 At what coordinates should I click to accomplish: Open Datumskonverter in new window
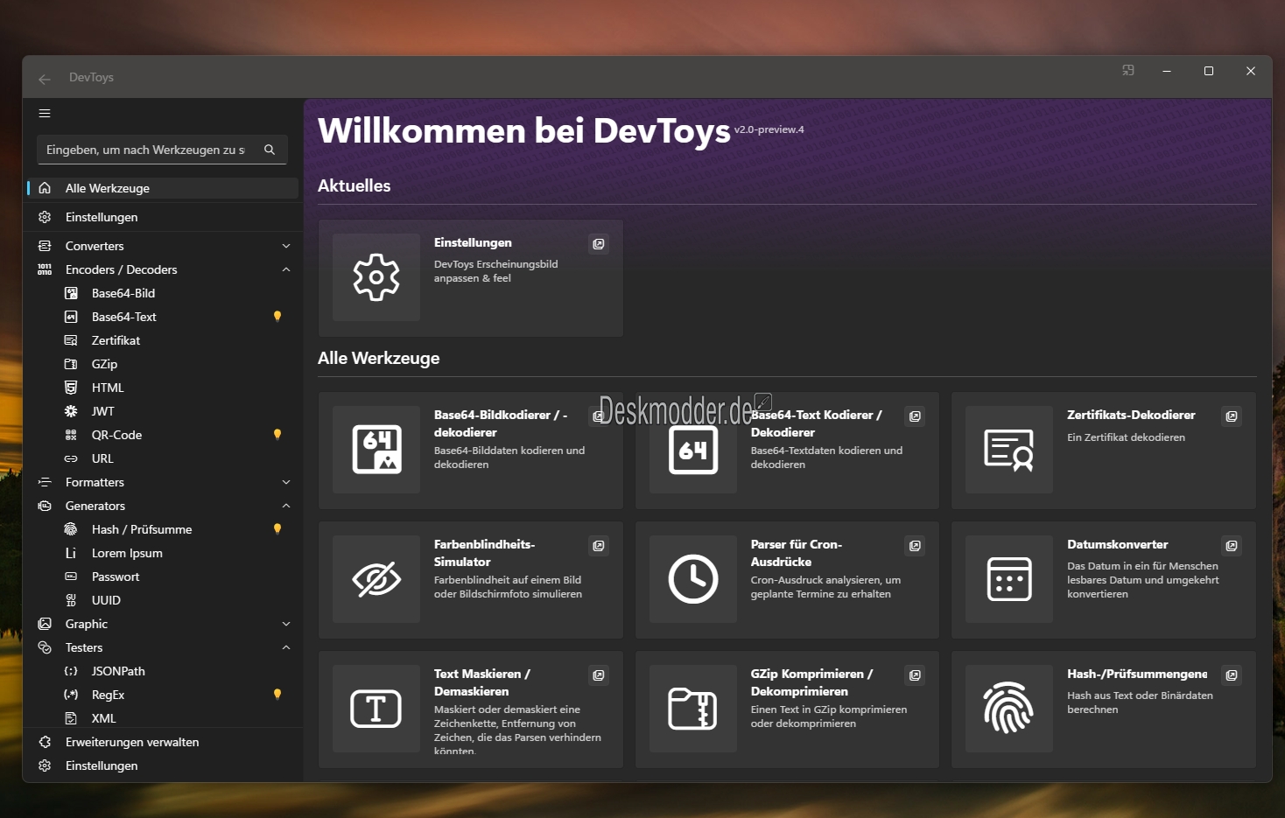tap(1232, 546)
